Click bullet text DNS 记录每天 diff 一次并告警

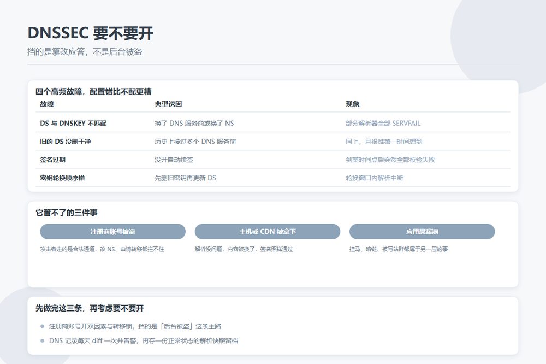(144, 340)
